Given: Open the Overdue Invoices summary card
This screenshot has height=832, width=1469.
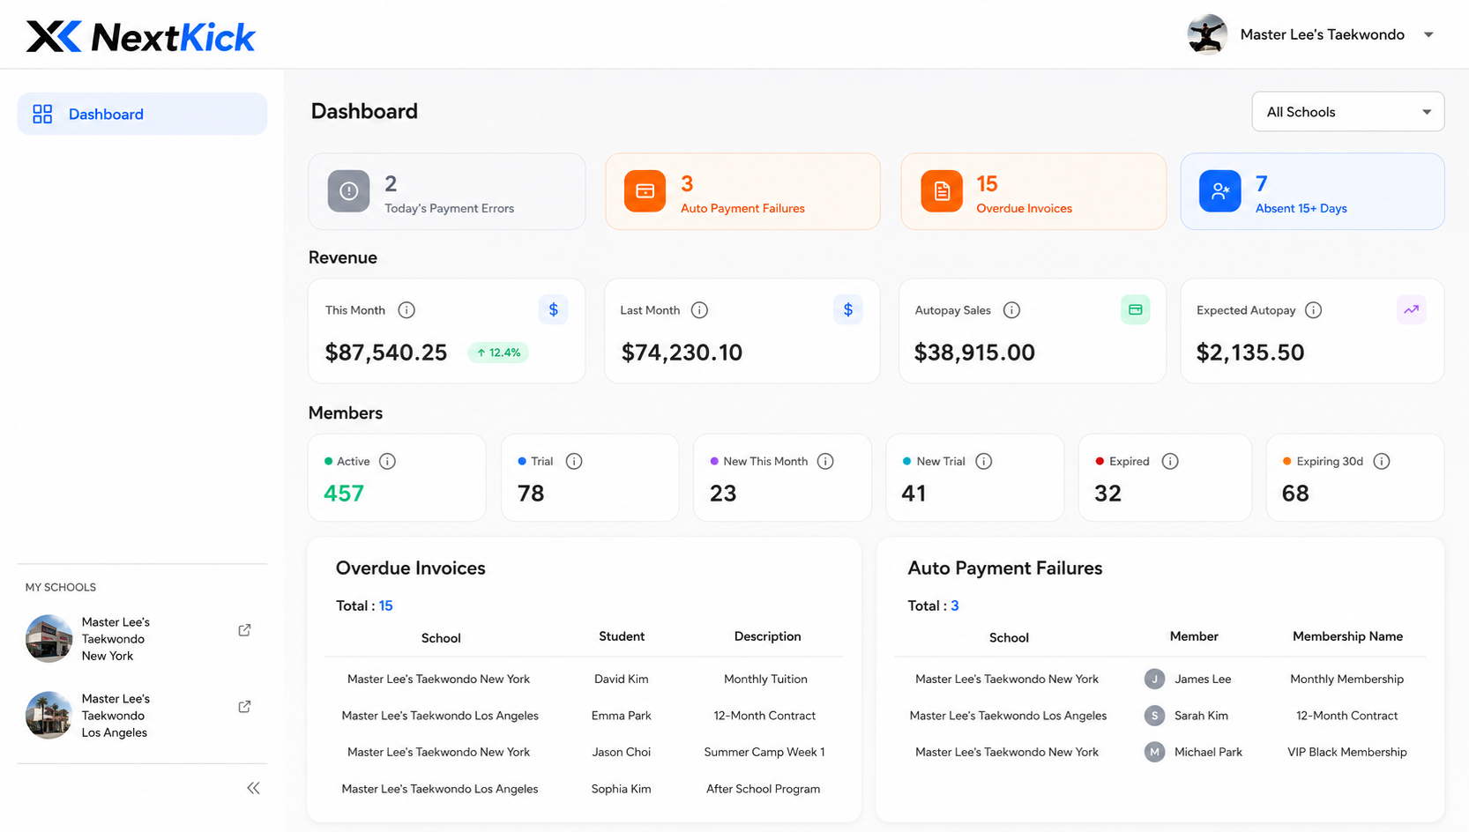Looking at the screenshot, I should (x=1033, y=191).
